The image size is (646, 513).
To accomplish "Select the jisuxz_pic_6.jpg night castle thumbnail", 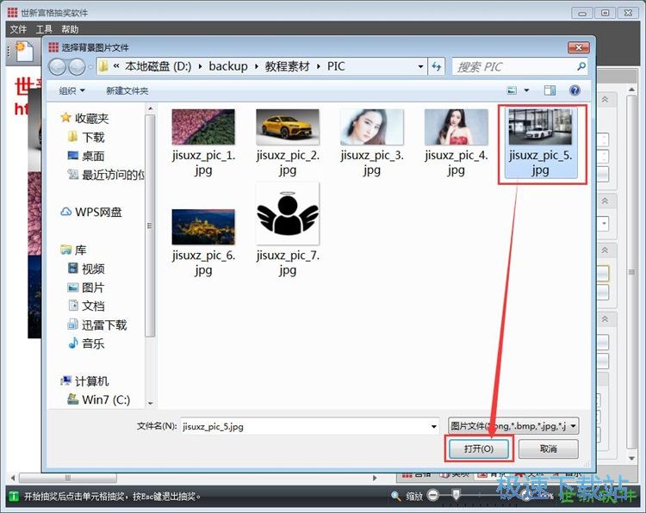I will (x=203, y=227).
